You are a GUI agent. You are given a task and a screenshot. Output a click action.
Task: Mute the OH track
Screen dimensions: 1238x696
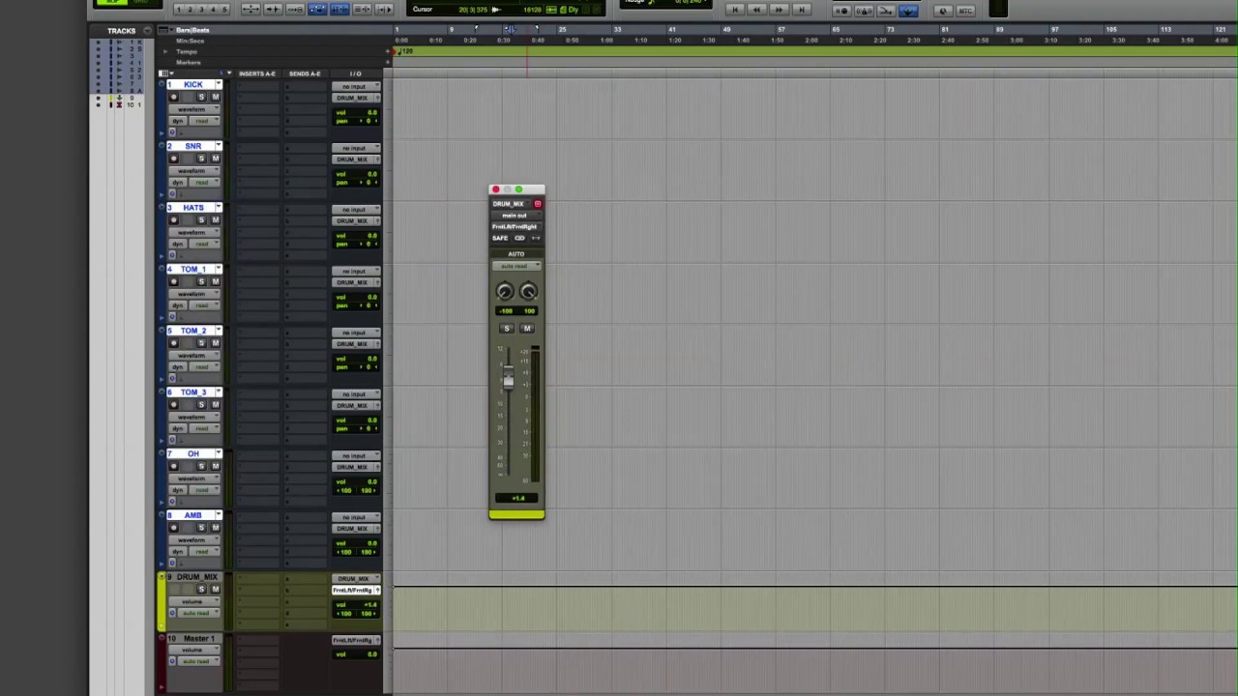[215, 466]
